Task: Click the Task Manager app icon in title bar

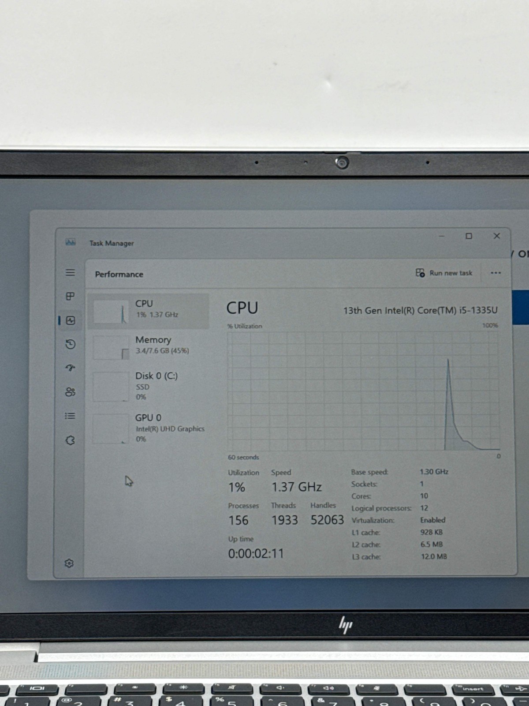Action: (71, 242)
